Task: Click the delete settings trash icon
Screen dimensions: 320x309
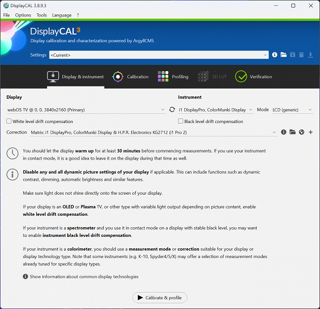Action: [x=301, y=55]
